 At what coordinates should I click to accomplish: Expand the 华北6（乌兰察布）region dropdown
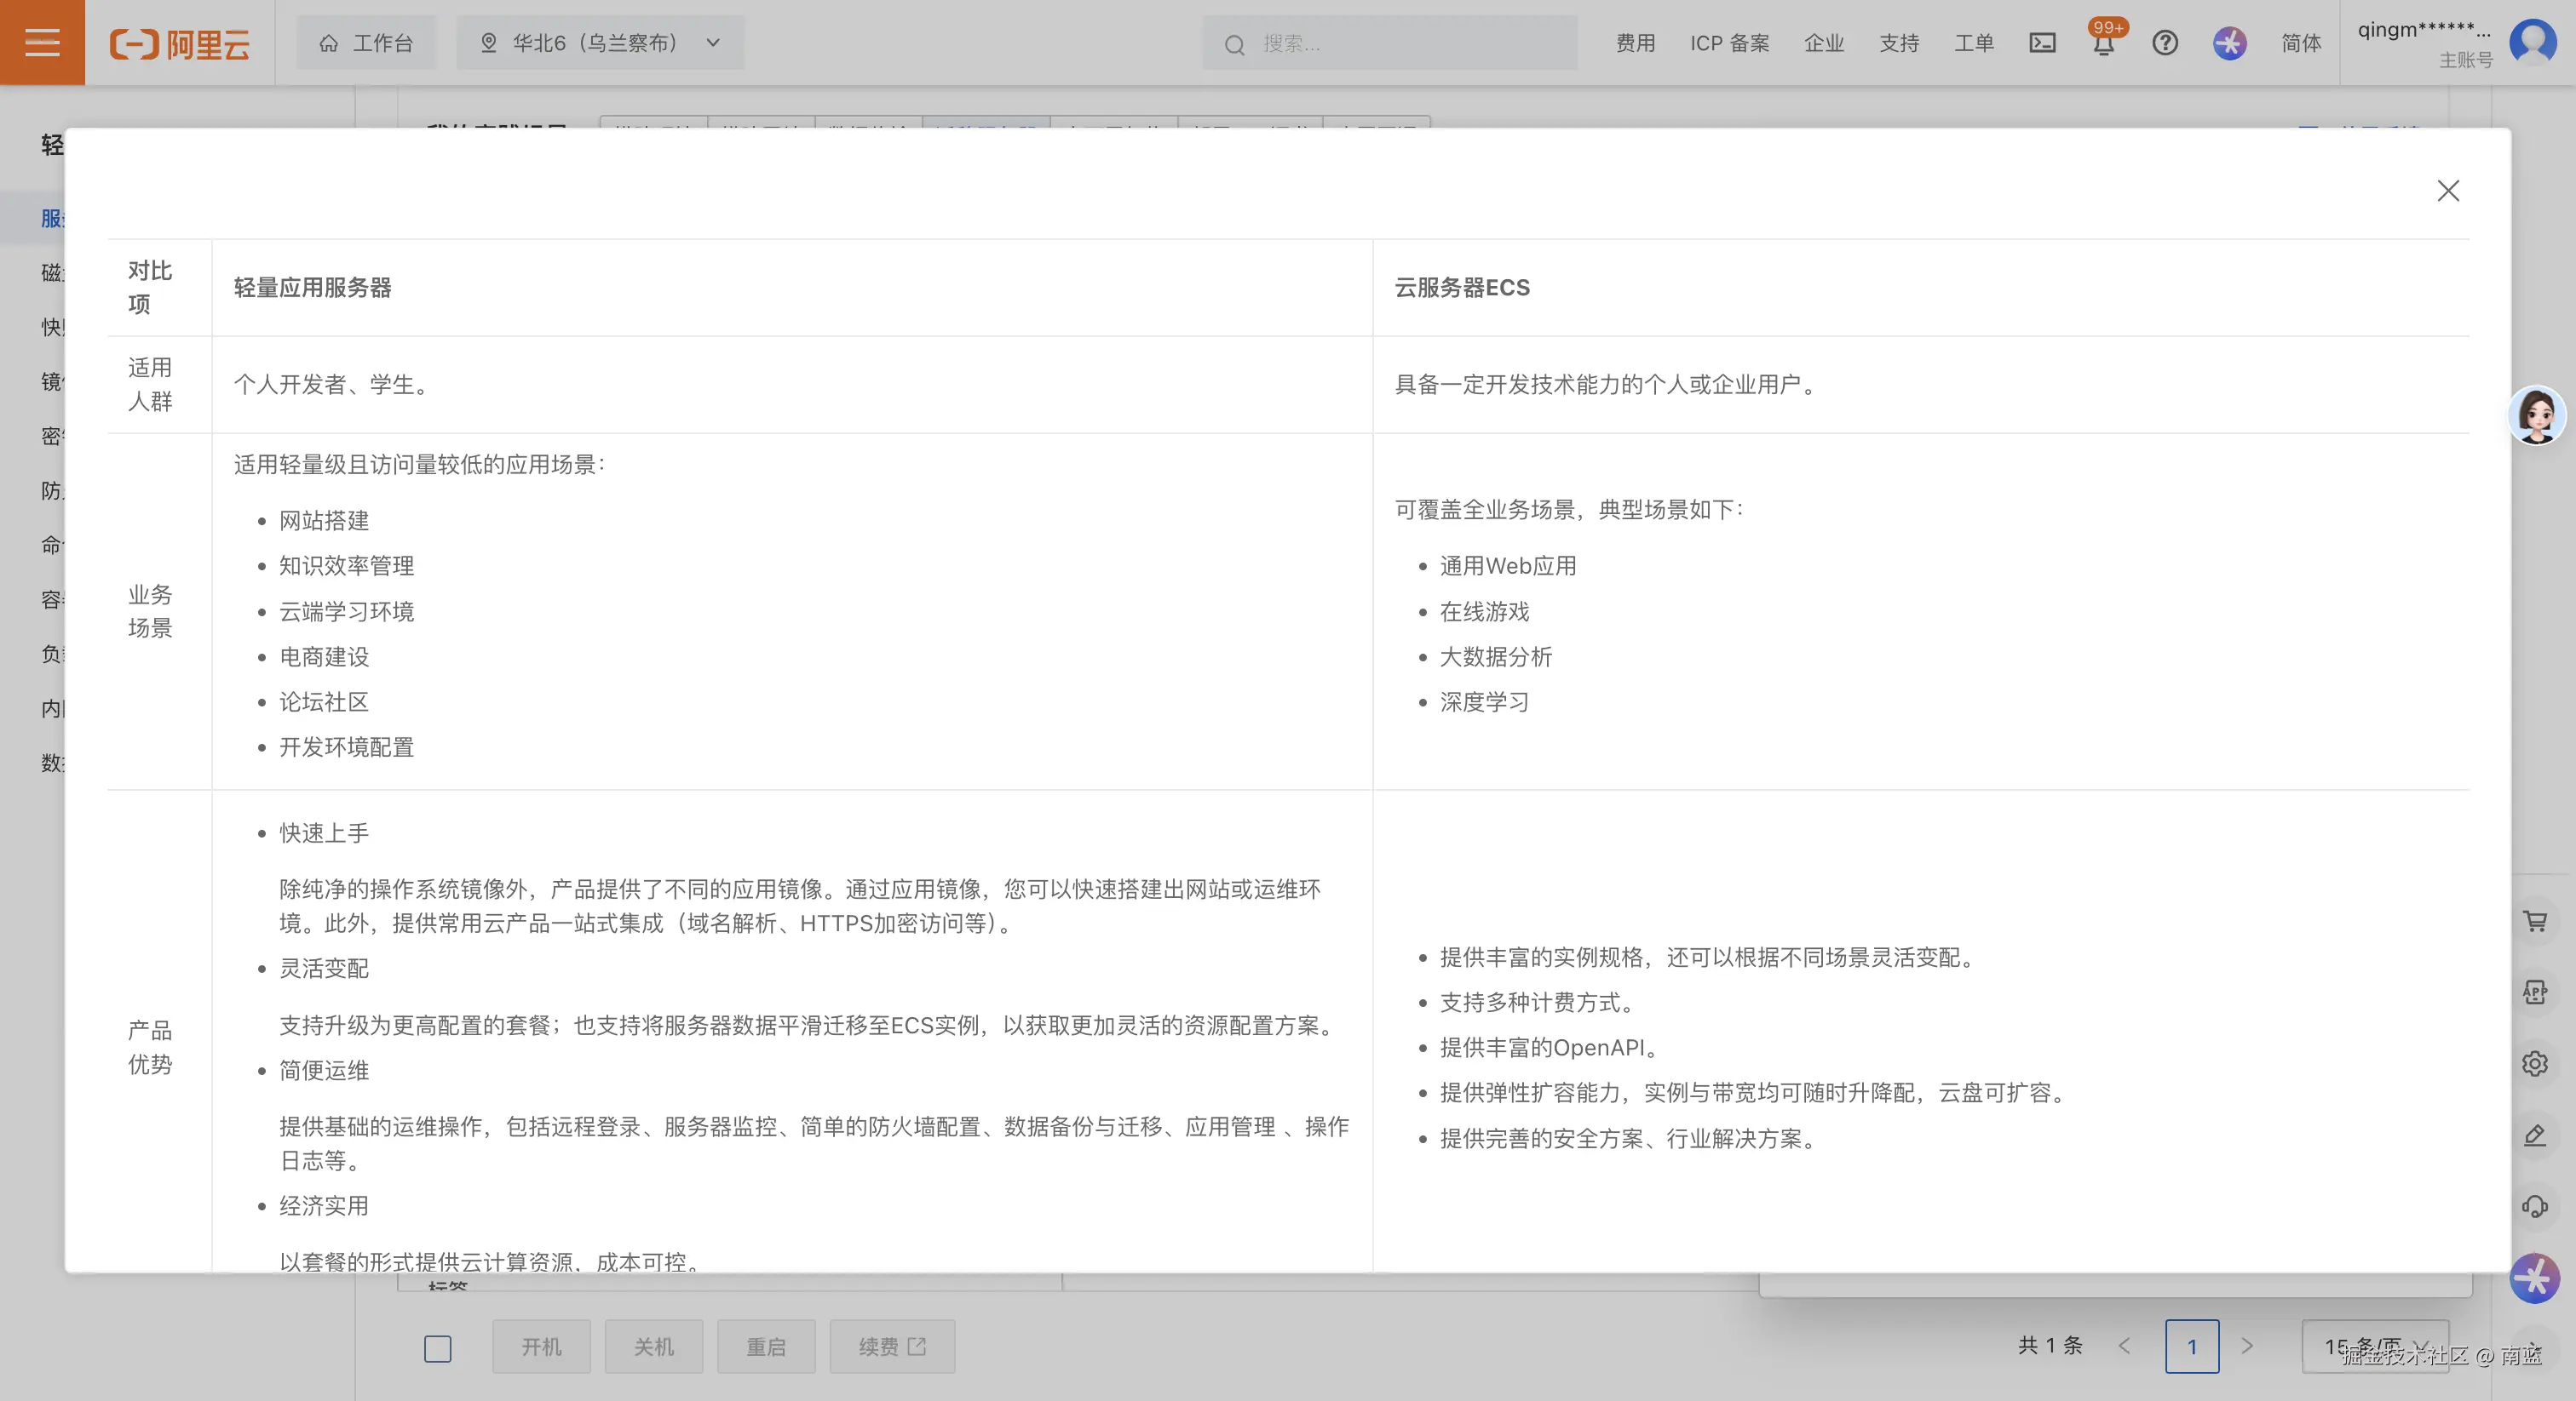coord(600,43)
